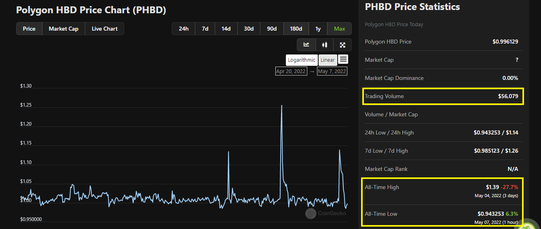Click 24h Low / 24h High values

(x=496, y=133)
